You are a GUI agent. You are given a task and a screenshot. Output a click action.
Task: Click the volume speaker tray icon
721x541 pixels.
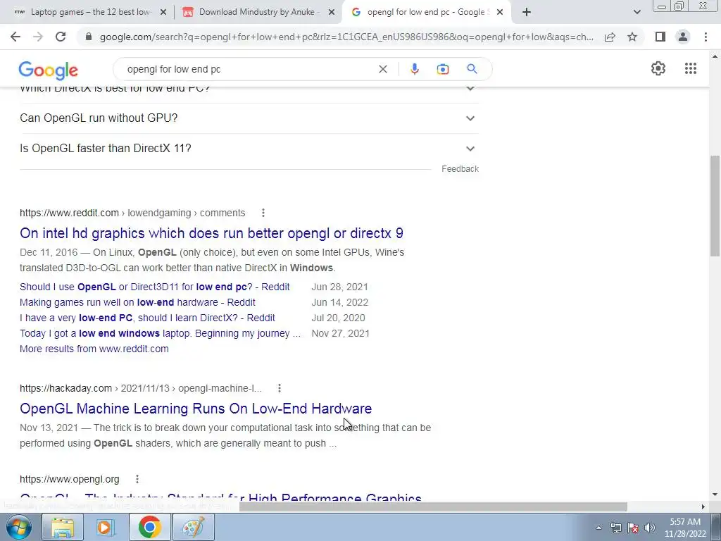coord(649,528)
